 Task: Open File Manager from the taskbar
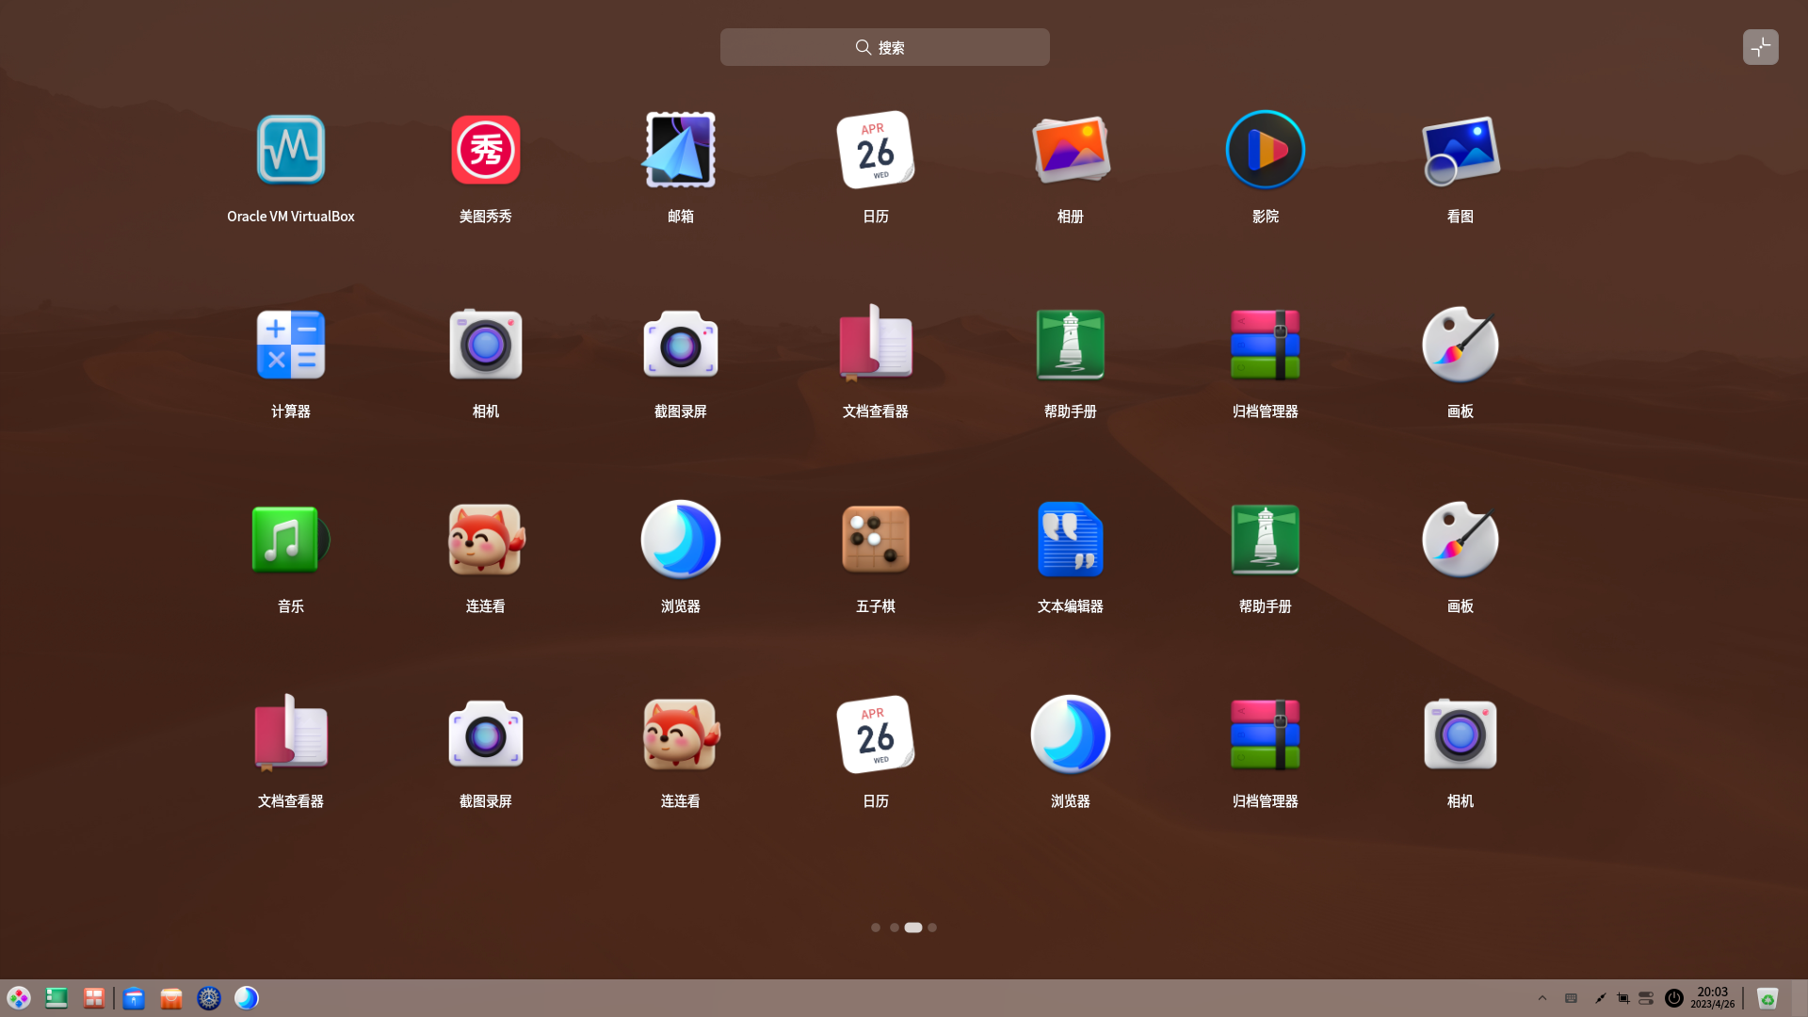pos(134,997)
